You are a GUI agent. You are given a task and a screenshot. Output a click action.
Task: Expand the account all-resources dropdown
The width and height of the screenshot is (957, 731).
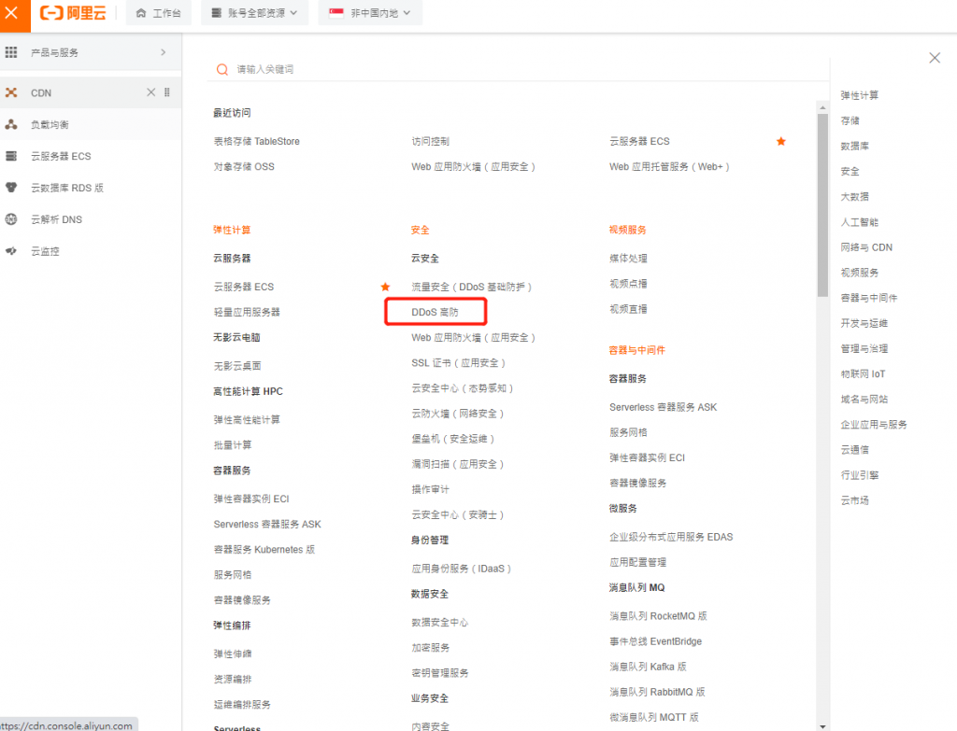click(254, 13)
